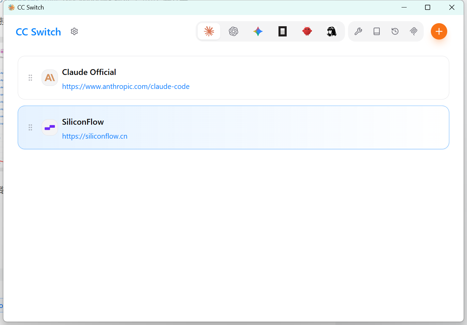Click the drag handle on Claude Official row
Viewport: 467px width, 325px height.
tap(30, 78)
